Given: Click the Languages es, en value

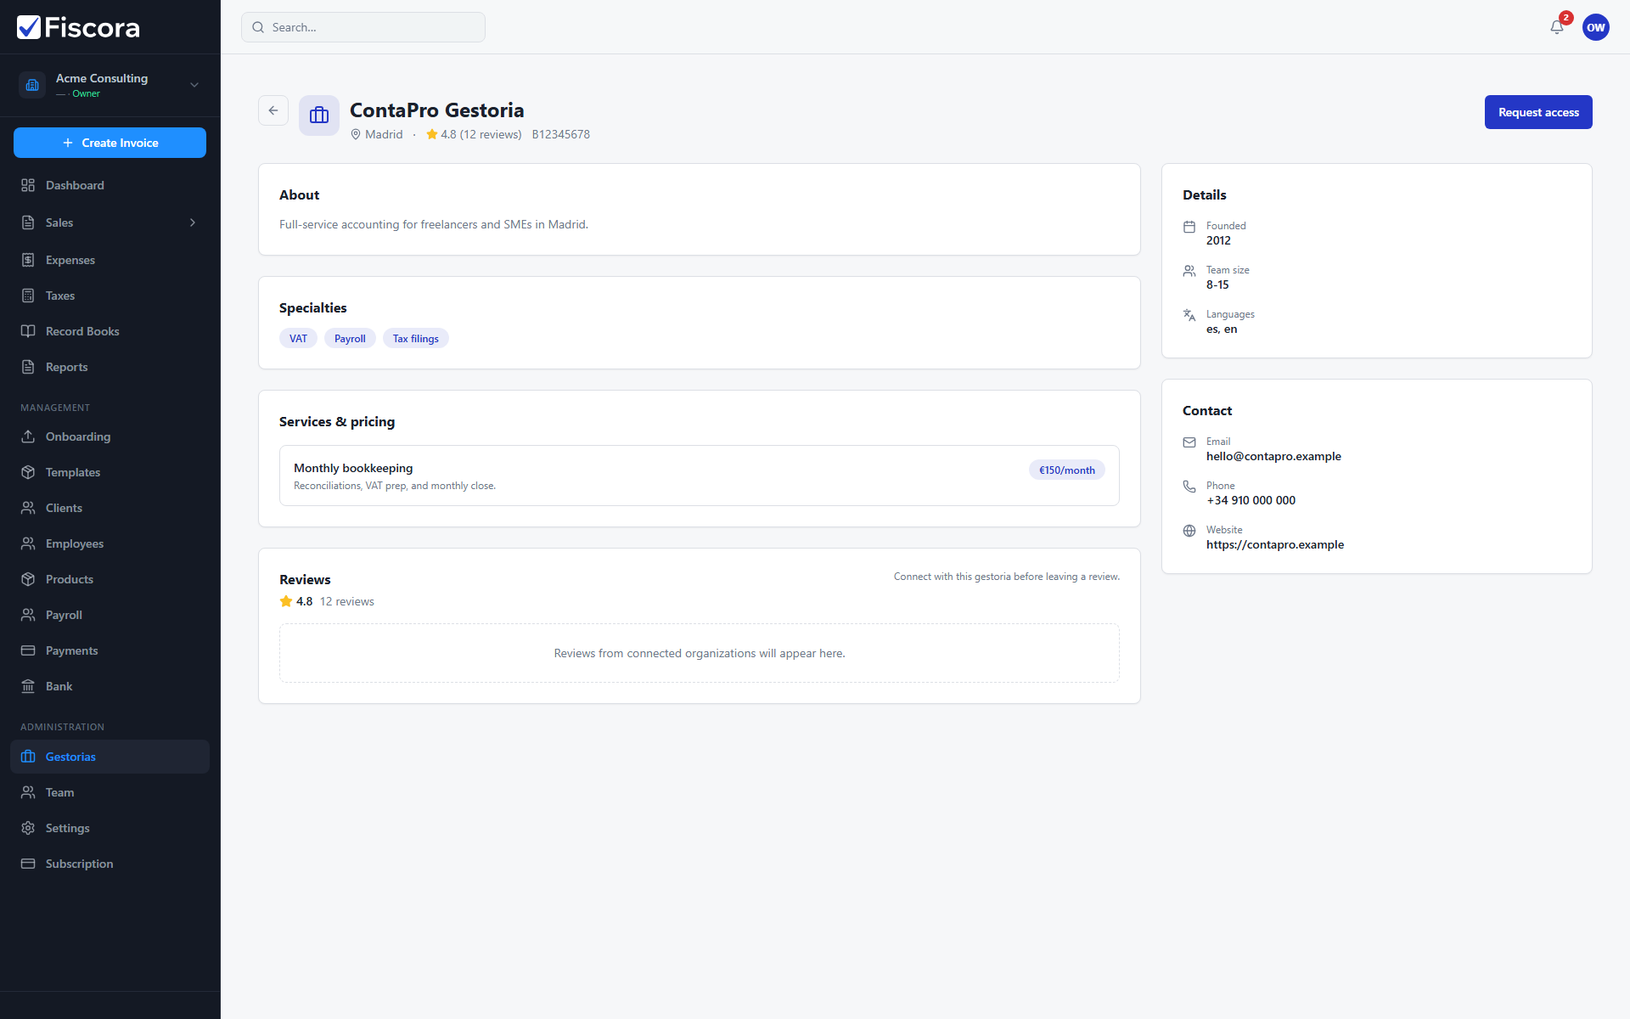Looking at the screenshot, I should pyautogui.click(x=1222, y=329).
